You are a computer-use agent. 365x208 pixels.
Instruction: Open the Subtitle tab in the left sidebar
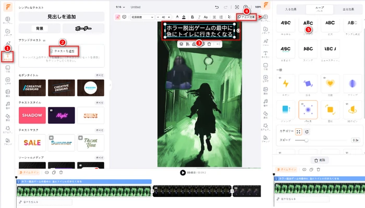pos(8,69)
